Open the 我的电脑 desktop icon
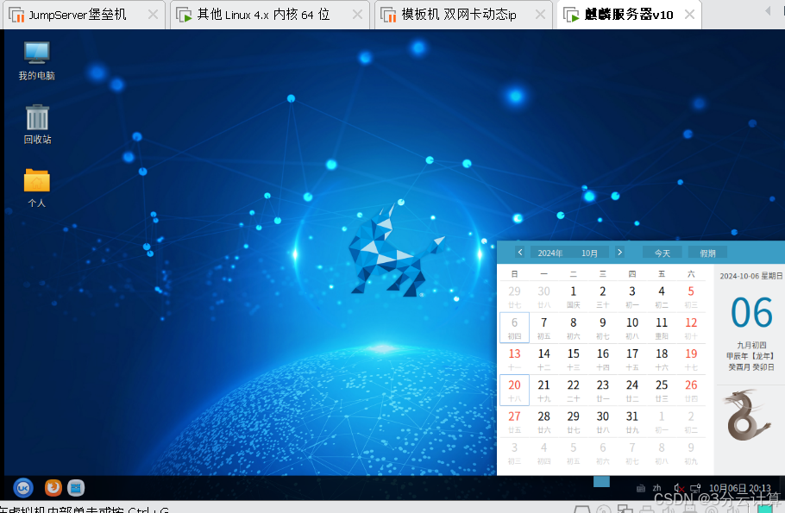785x513 pixels. 36,60
